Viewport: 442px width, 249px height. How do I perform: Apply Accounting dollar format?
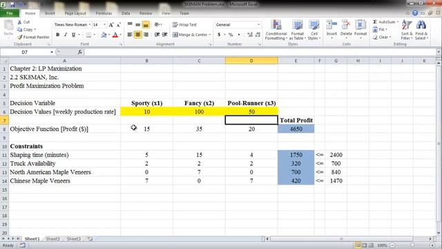pyautogui.click(x=219, y=35)
